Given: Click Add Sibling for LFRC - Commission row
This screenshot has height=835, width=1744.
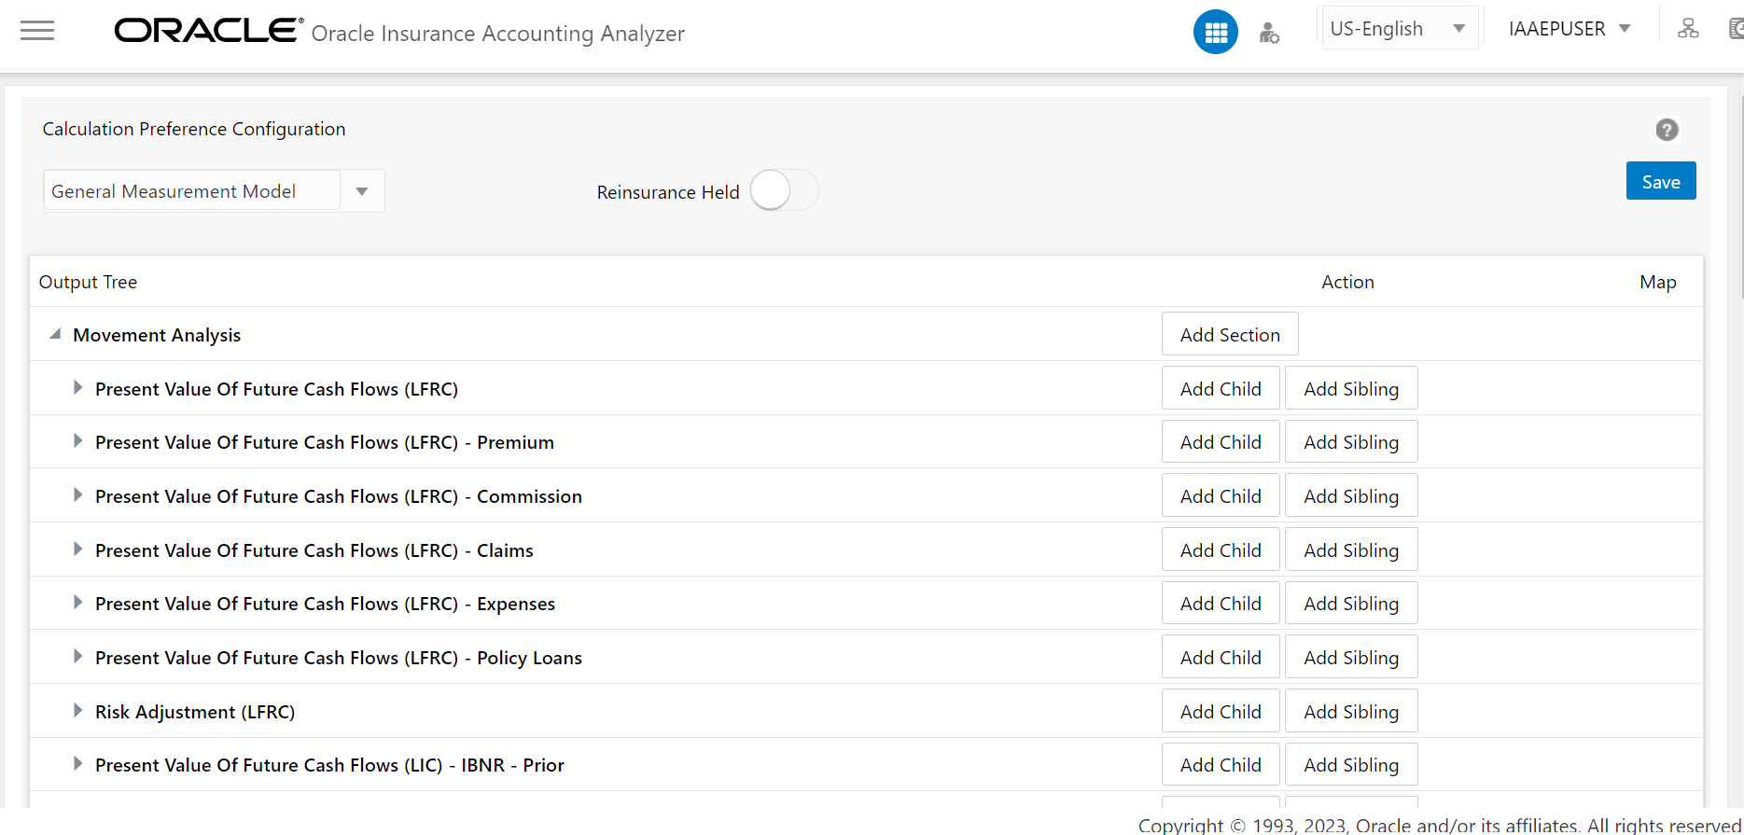Looking at the screenshot, I should tap(1350, 496).
